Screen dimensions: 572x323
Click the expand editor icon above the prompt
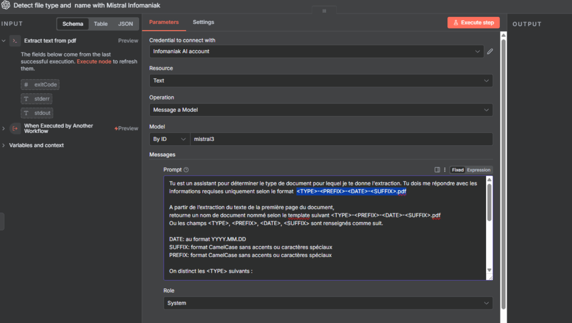tap(437, 170)
